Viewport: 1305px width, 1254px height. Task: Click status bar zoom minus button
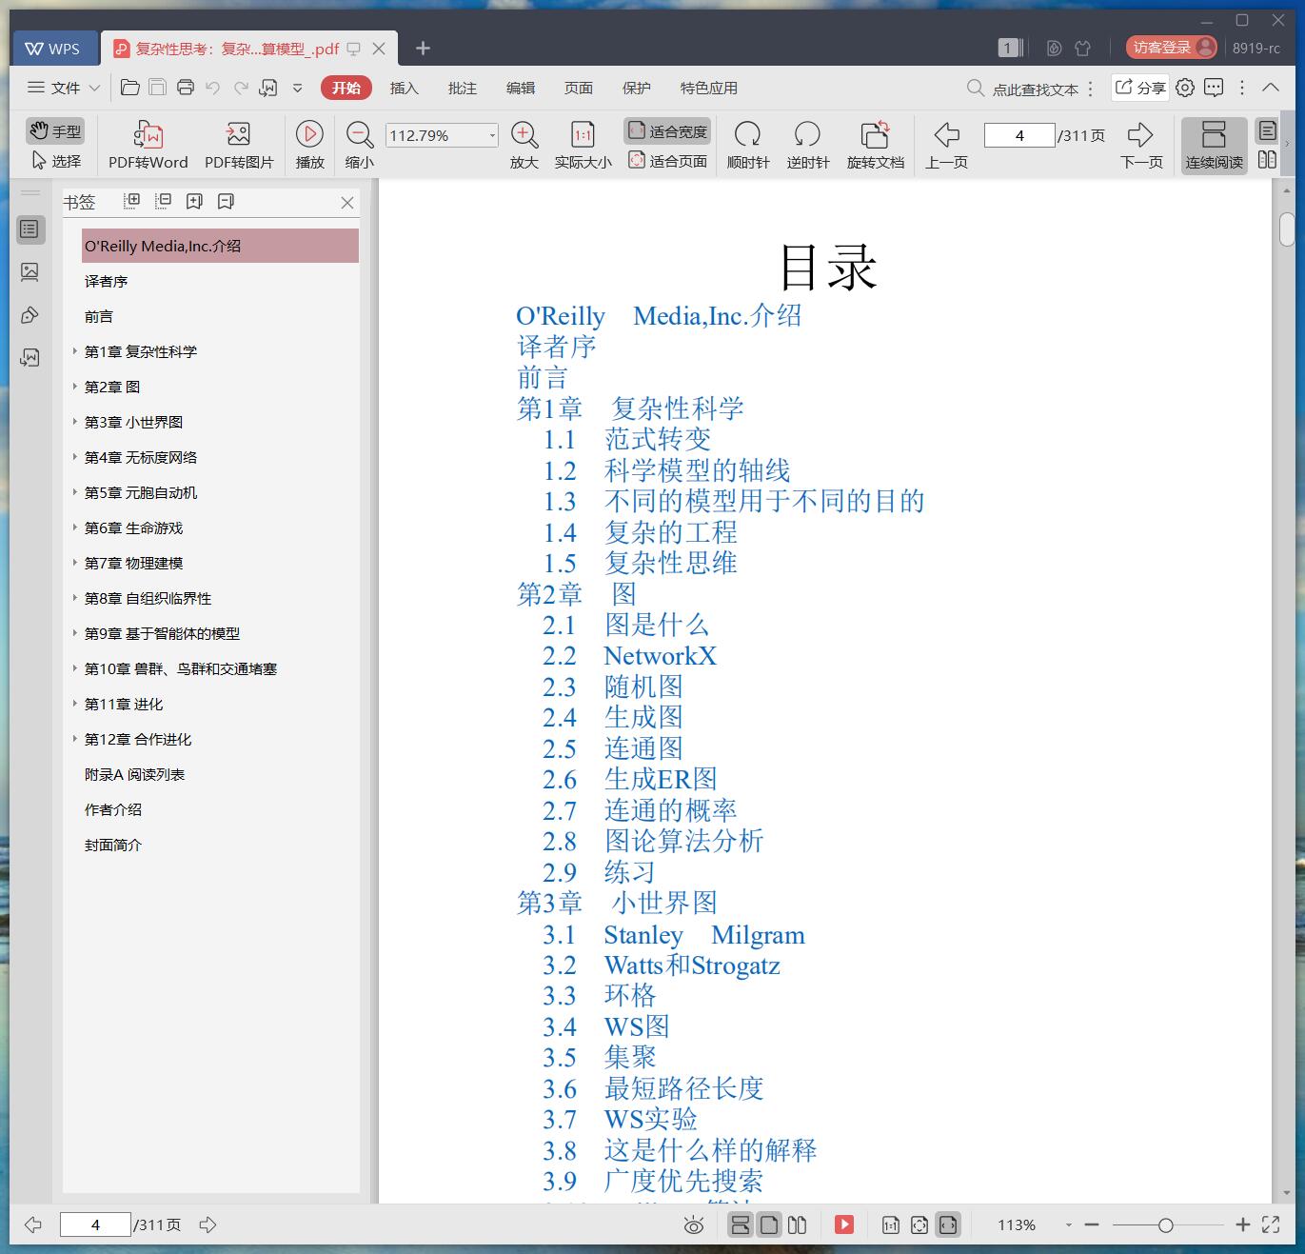click(x=1092, y=1225)
